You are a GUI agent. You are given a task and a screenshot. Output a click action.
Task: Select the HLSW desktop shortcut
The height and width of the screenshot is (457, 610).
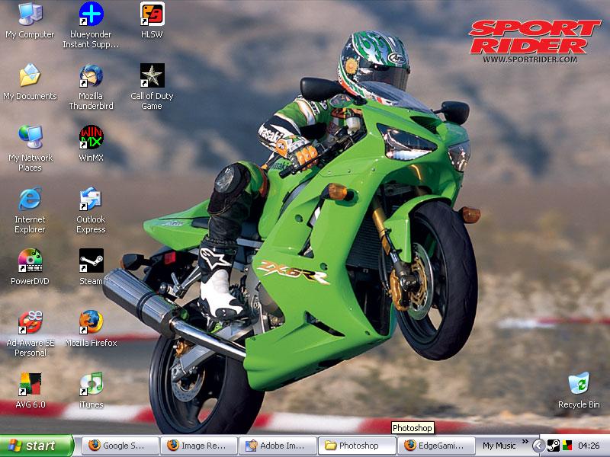(152, 15)
